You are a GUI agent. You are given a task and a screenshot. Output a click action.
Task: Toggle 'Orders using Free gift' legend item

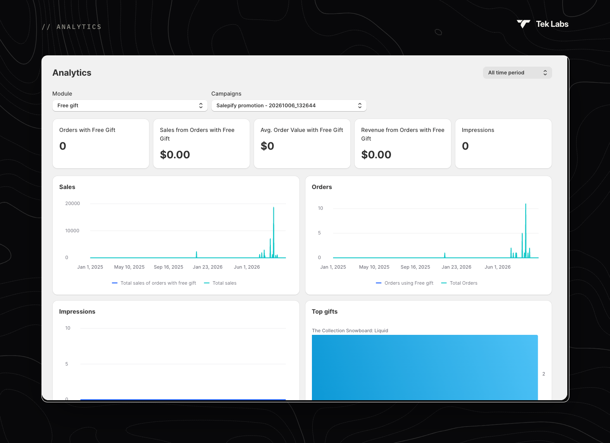coord(405,283)
